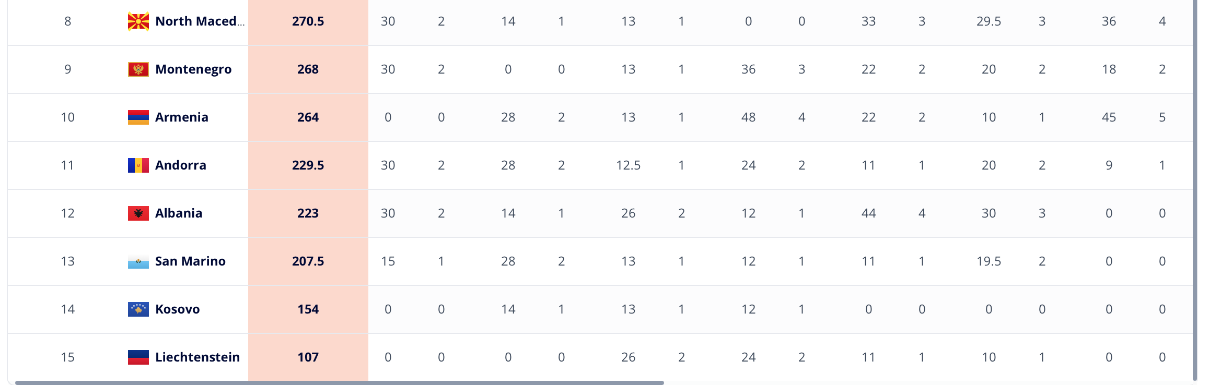
Task: Click Liechtenstein's total score 107
Action: pyautogui.click(x=308, y=357)
